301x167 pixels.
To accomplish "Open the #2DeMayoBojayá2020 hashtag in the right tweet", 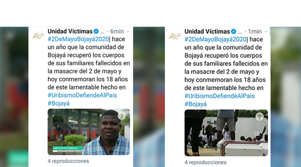I will (x=216, y=39).
